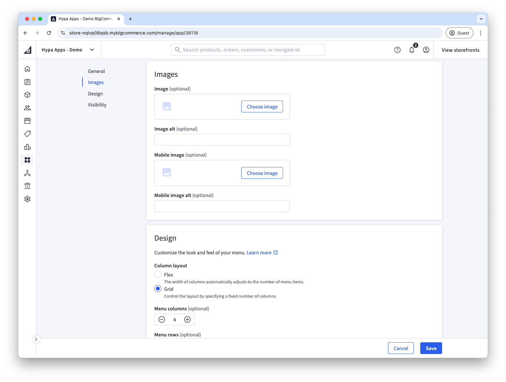Choose image for the Mobile image field
The width and height of the screenshot is (506, 382).
pos(262,173)
